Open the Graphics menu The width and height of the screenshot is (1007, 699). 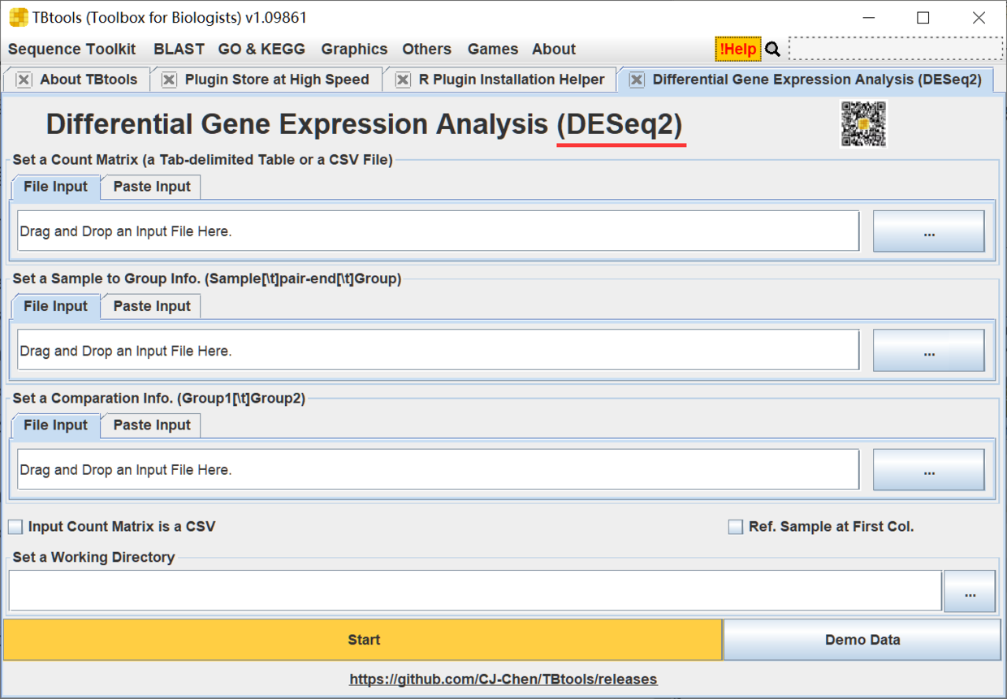coord(354,49)
